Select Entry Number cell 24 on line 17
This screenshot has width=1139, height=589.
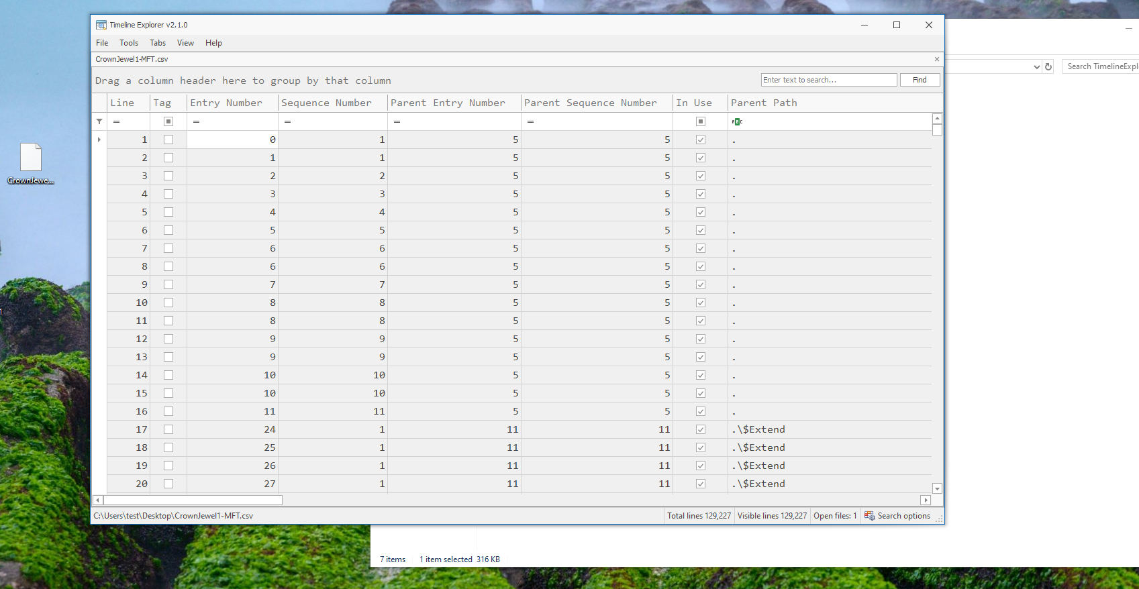232,429
